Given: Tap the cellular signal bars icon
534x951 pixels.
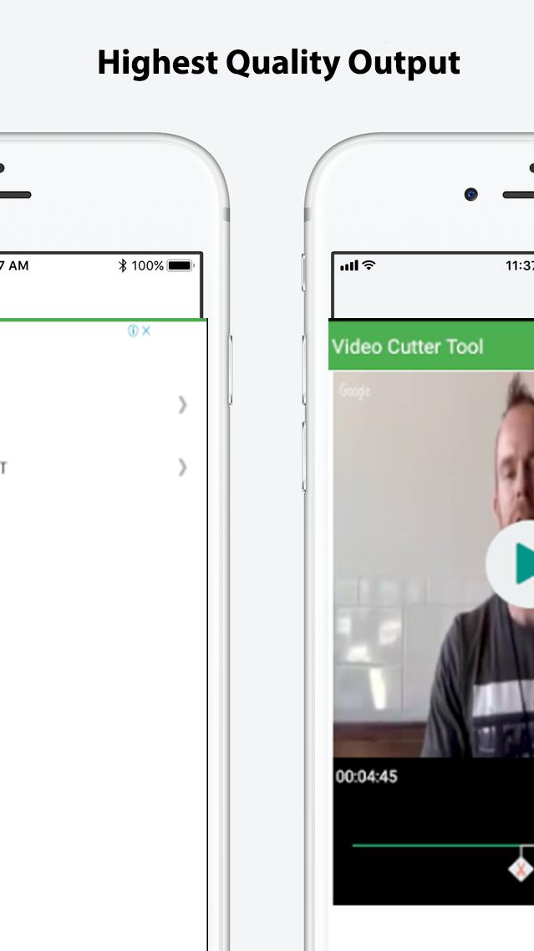Looking at the screenshot, I should (x=349, y=265).
